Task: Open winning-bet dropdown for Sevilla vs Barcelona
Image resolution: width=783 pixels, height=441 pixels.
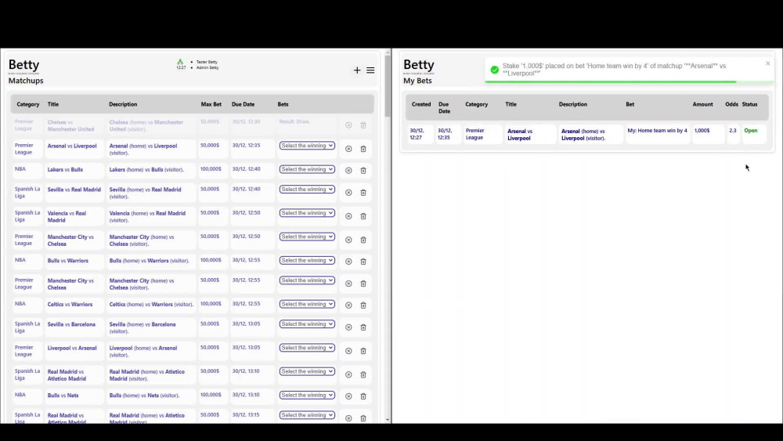Action: click(x=307, y=324)
